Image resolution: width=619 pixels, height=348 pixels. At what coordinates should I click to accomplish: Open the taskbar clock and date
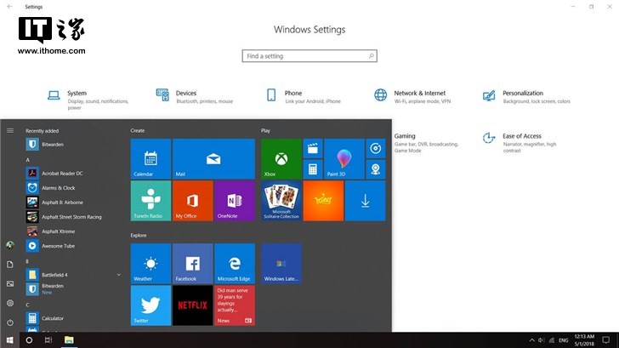pyautogui.click(x=584, y=340)
